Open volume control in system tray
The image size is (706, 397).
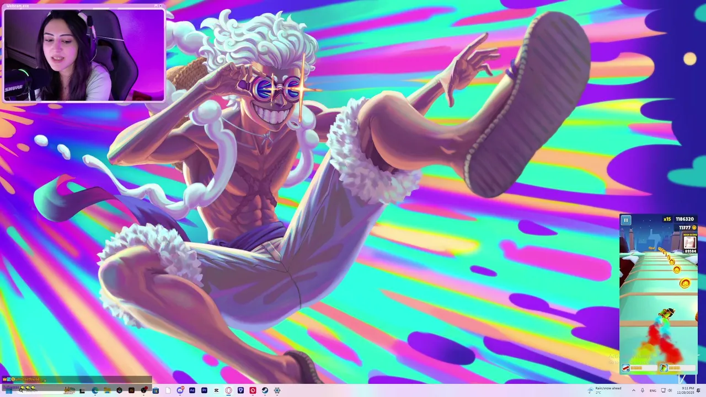pos(670,390)
